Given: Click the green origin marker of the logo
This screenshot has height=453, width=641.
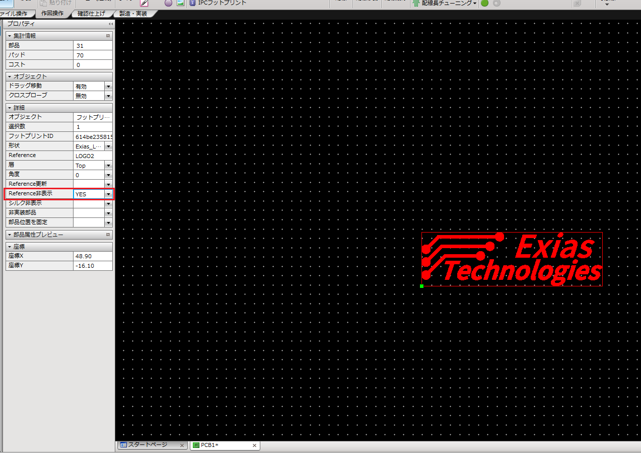Looking at the screenshot, I should tap(421, 286).
